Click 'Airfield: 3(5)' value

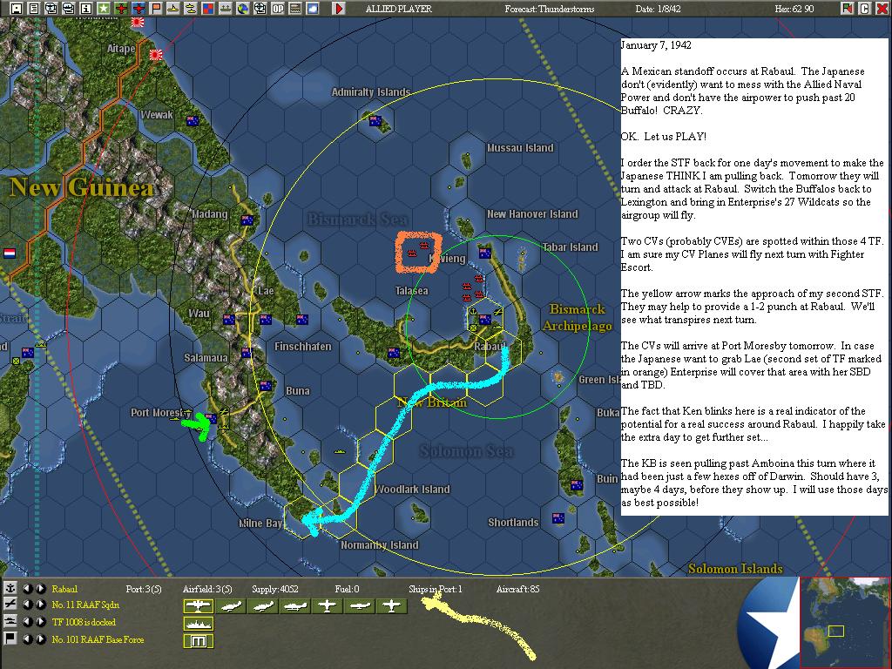coord(207,589)
